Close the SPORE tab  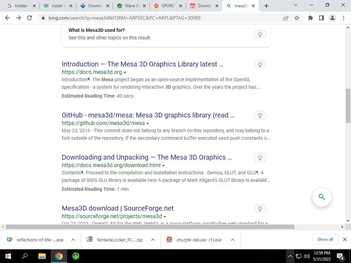(181, 6)
